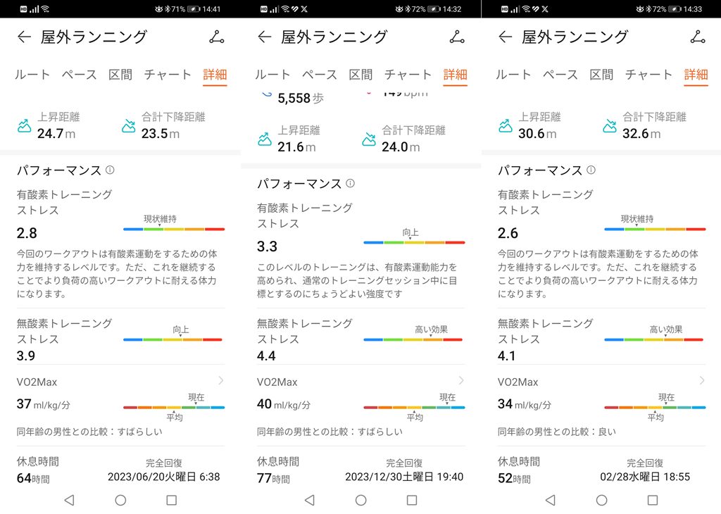The height and width of the screenshot is (514, 721).
Task: Tap the route share icon in the 14:33 screen
Action: coord(698,37)
